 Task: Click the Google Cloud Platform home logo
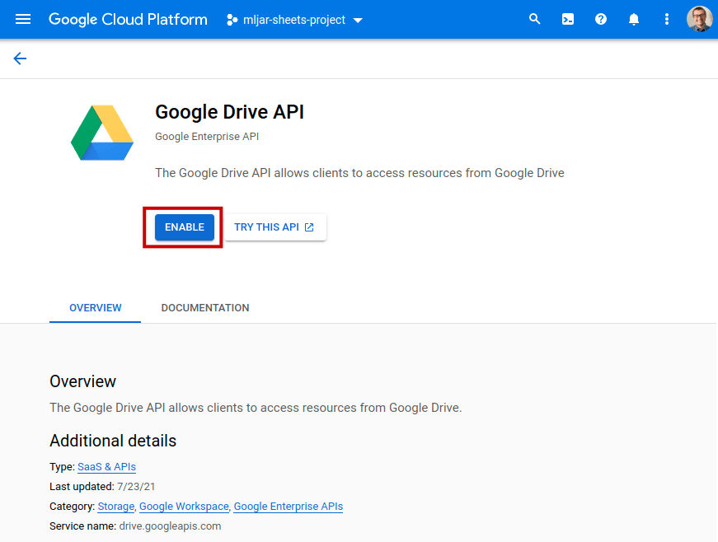pos(128,19)
